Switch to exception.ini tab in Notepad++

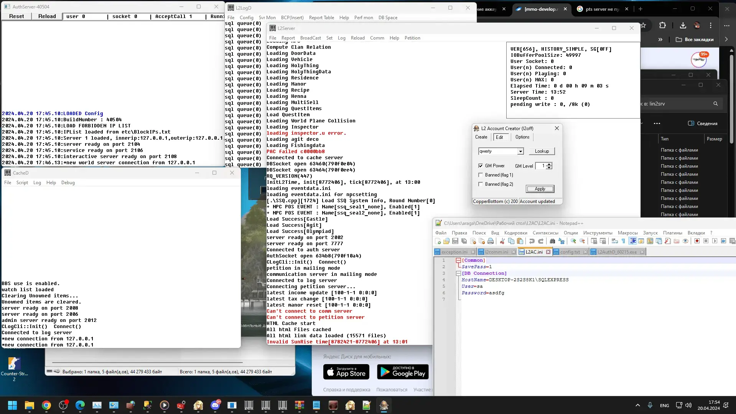point(454,252)
